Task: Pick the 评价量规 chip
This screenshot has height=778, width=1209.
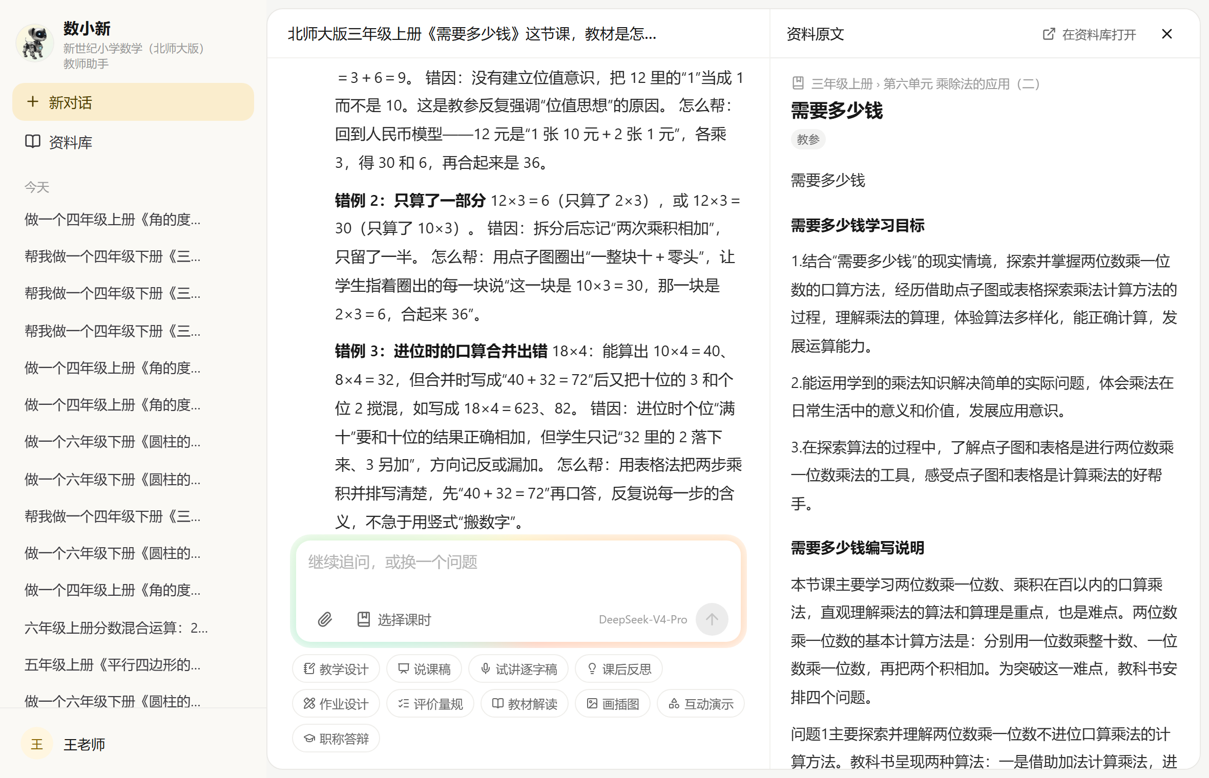Action: [x=430, y=704]
